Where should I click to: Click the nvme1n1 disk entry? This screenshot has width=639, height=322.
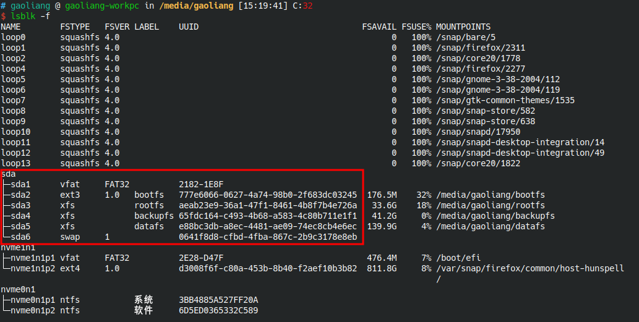click(18, 247)
